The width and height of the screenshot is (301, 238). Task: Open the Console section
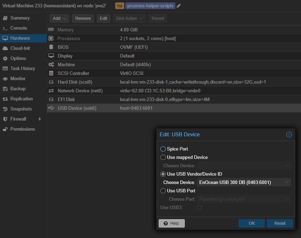coord(18,28)
